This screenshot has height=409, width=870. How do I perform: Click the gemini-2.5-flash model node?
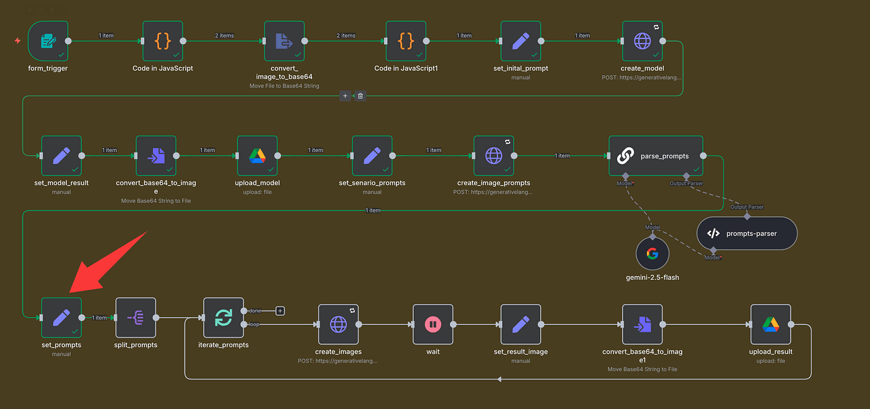click(x=652, y=253)
